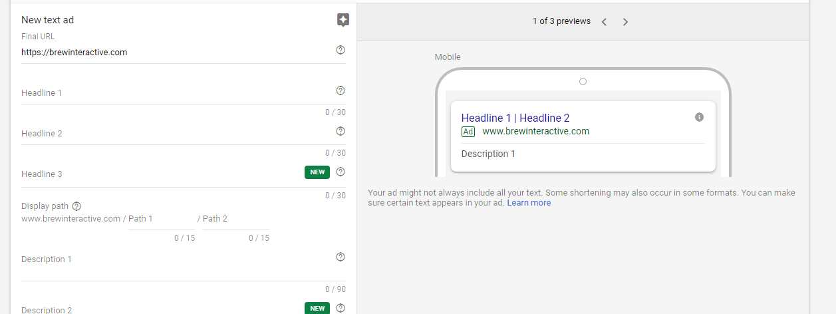Viewport: 836px width, 314px height.
Task: Click the 'New text ad' heading
Action: pos(48,20)
